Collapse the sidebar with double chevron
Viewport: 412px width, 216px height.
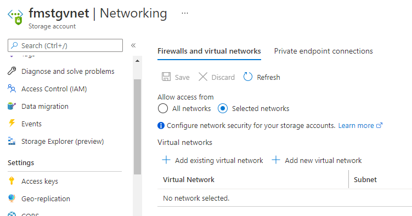point(133,45)
